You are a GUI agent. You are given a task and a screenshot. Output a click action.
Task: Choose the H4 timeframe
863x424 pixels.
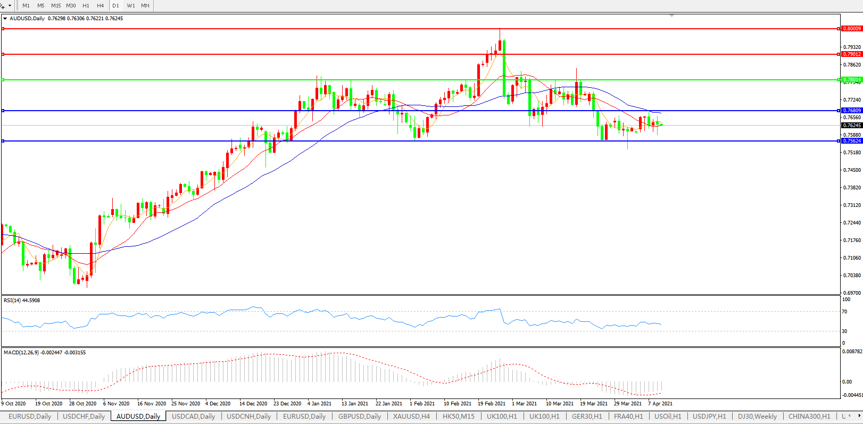101,5
